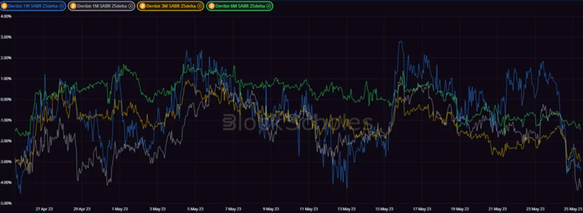This screenshot has width=583, height=213.
Task: Click the -2.00% y-axis label
Action: (6, 141)
